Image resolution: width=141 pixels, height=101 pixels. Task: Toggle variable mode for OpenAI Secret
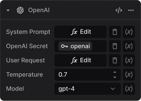pyautogui.click(x=129, y=46)
